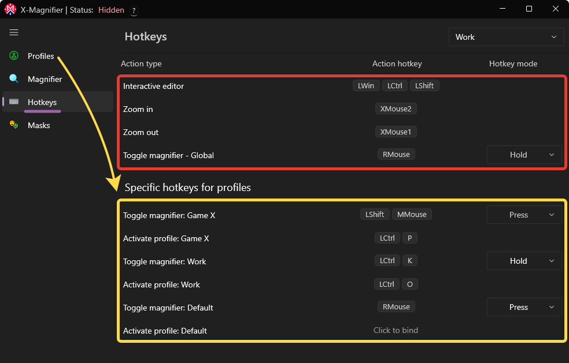
Task: Switch to the Magnifier section
Action: click(x=45, y=79)
